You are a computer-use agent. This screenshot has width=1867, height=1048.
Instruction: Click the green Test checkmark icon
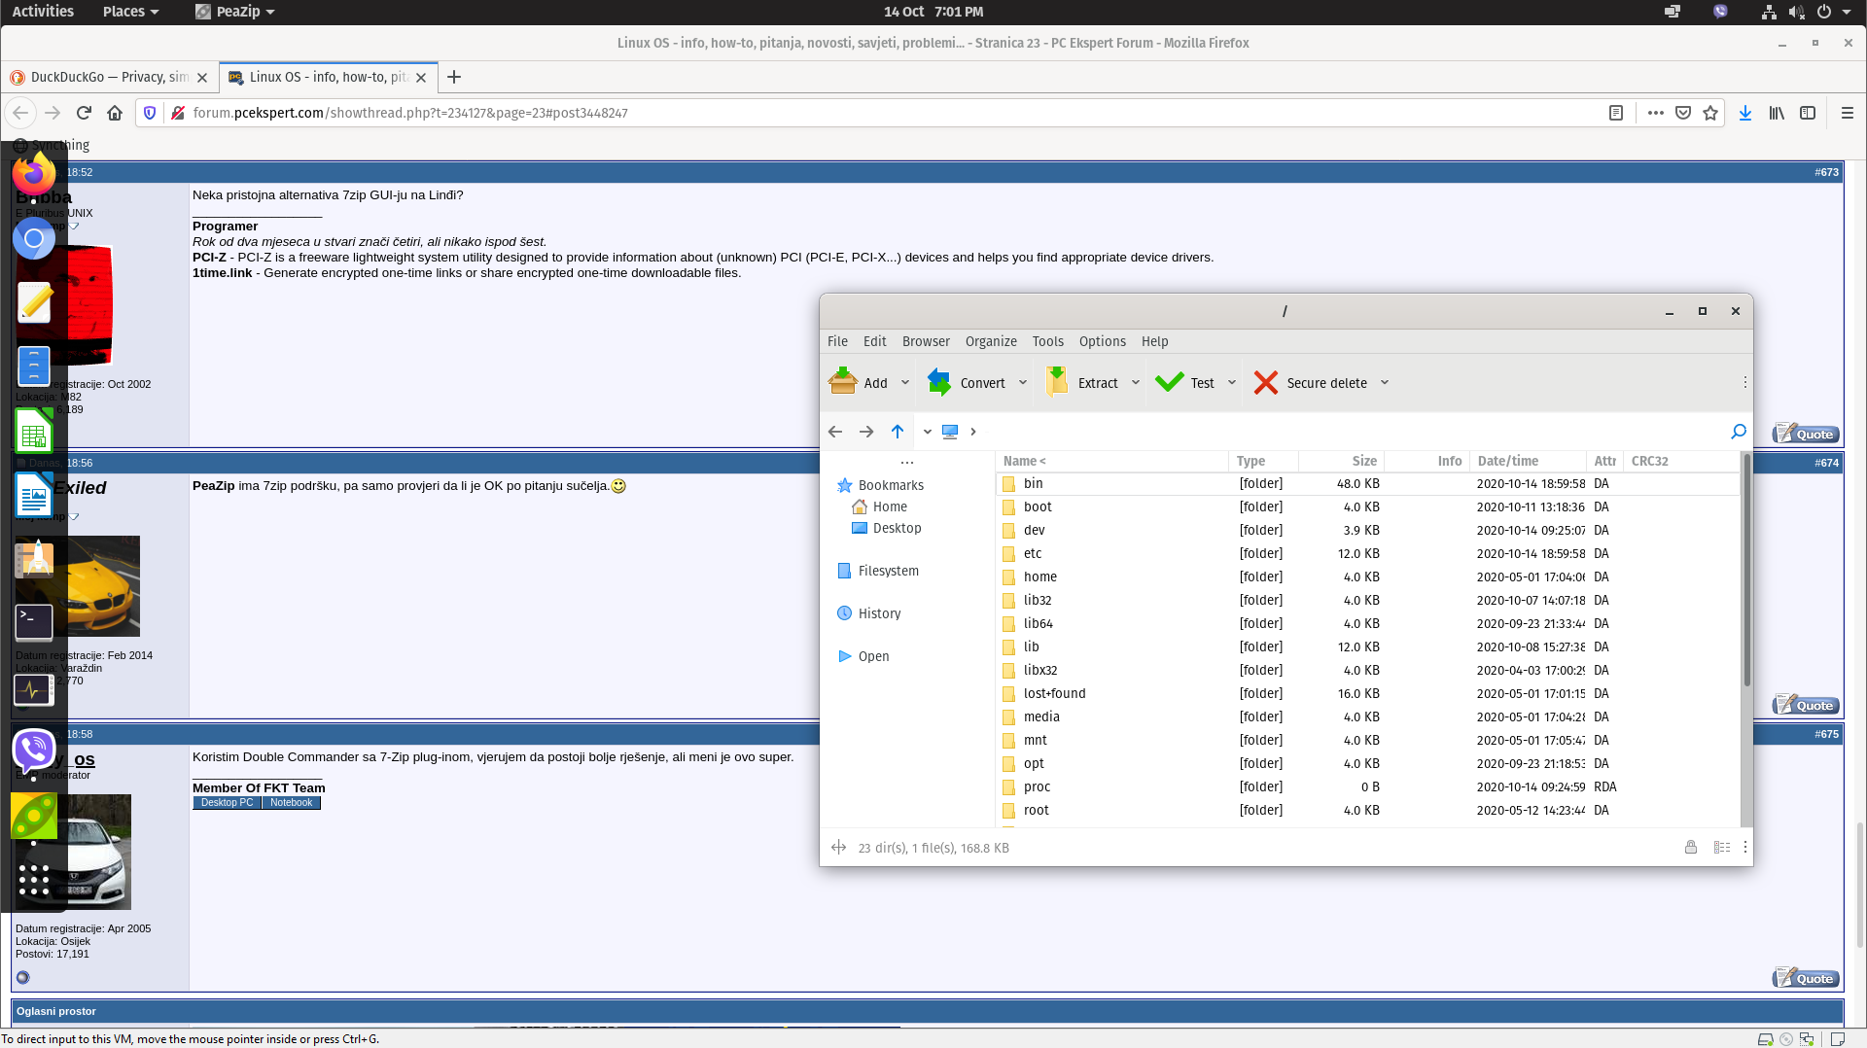[x=1169, y=382]
